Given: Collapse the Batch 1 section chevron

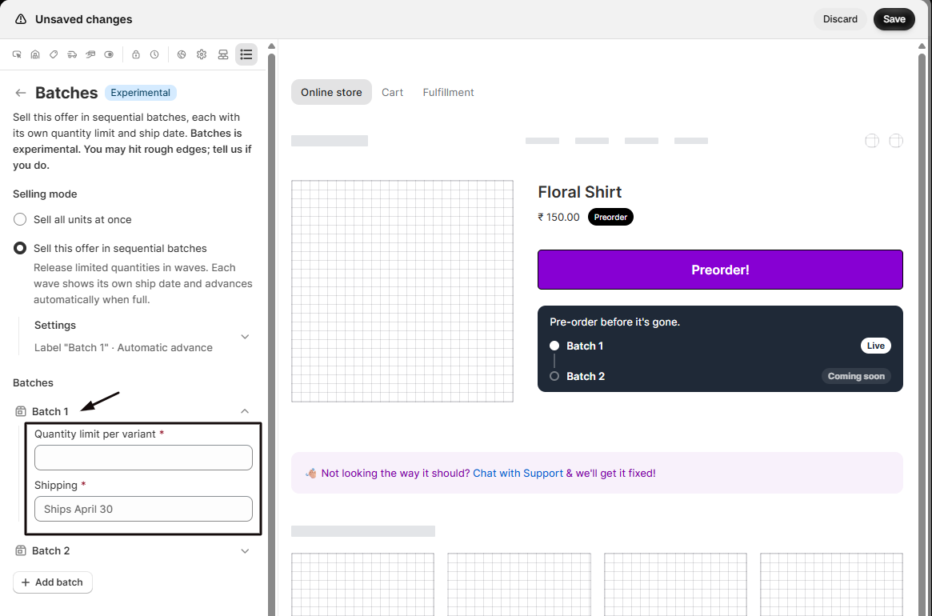Looking at the screenshot, I should point(245,411).
